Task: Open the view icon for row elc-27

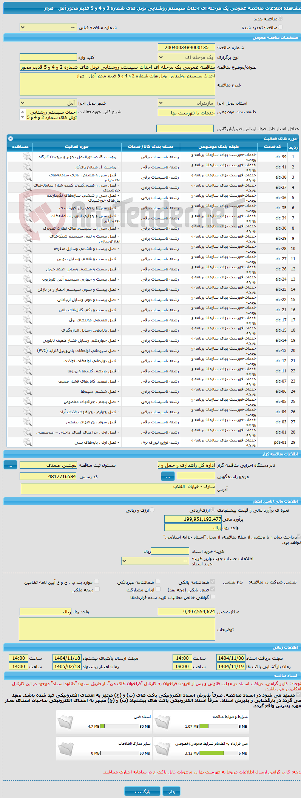Action: pos(27,259)
